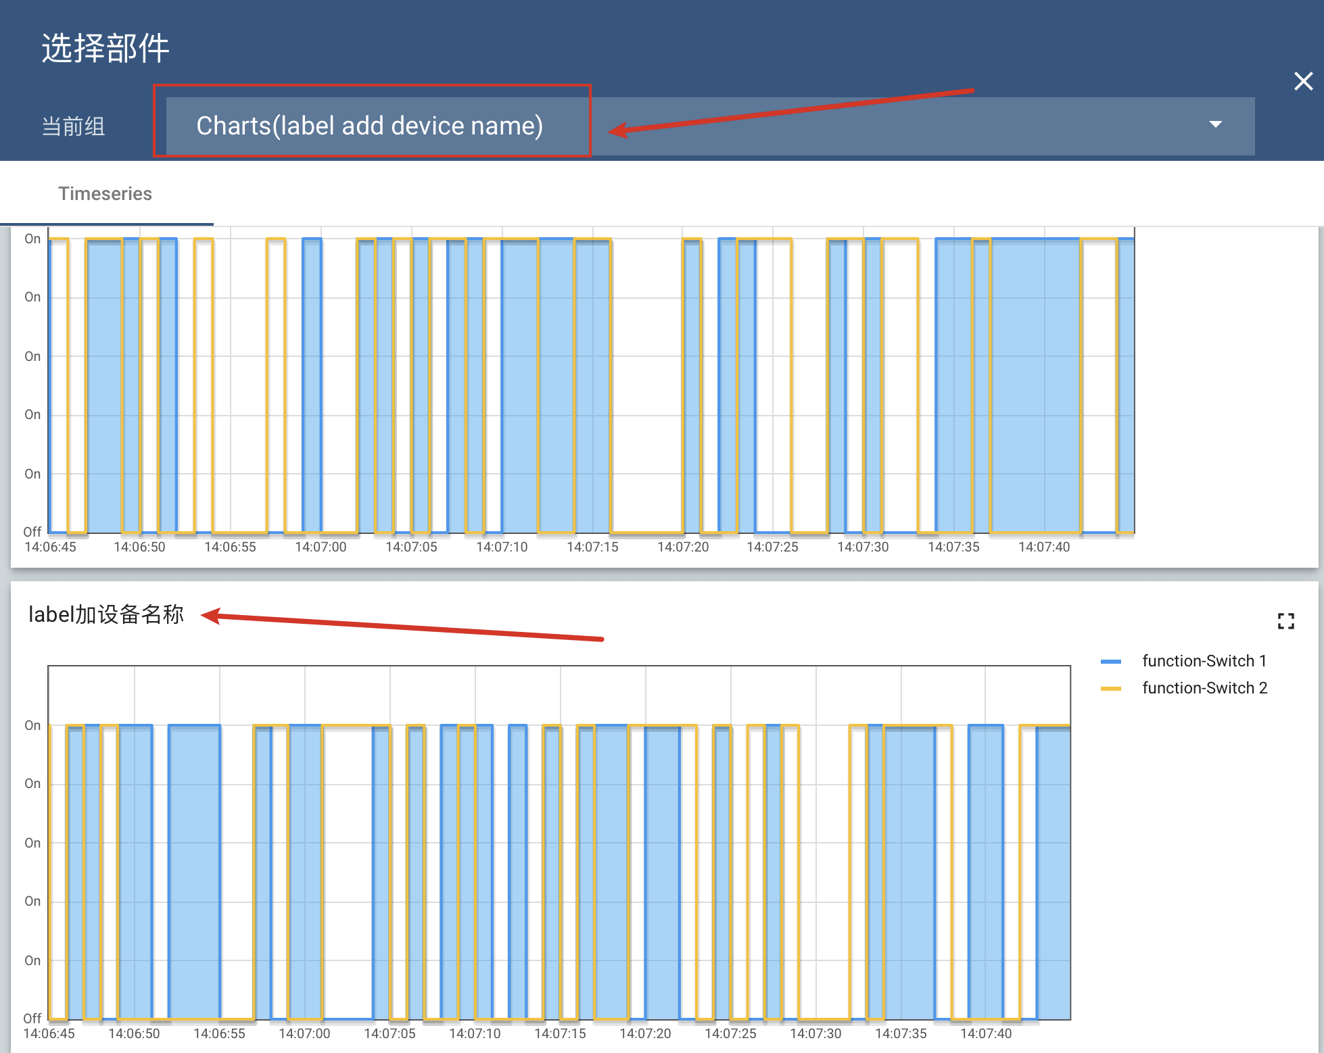
Task: Click 14:07:40 tick on lower chart
Action: [x=985, y=1033]
